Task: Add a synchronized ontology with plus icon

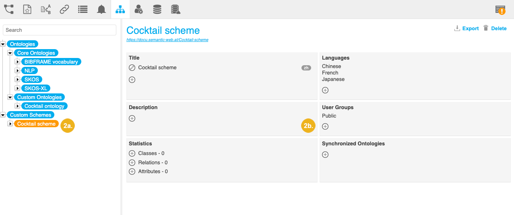Action: [325, 155]
